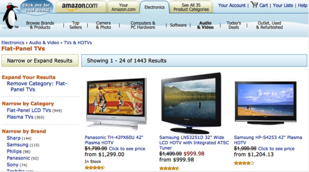View the Samsung HP-S4253 plasma image
The width and height of the screenshot is (309, 172).
pyautogui.click(x=266, y=103)
